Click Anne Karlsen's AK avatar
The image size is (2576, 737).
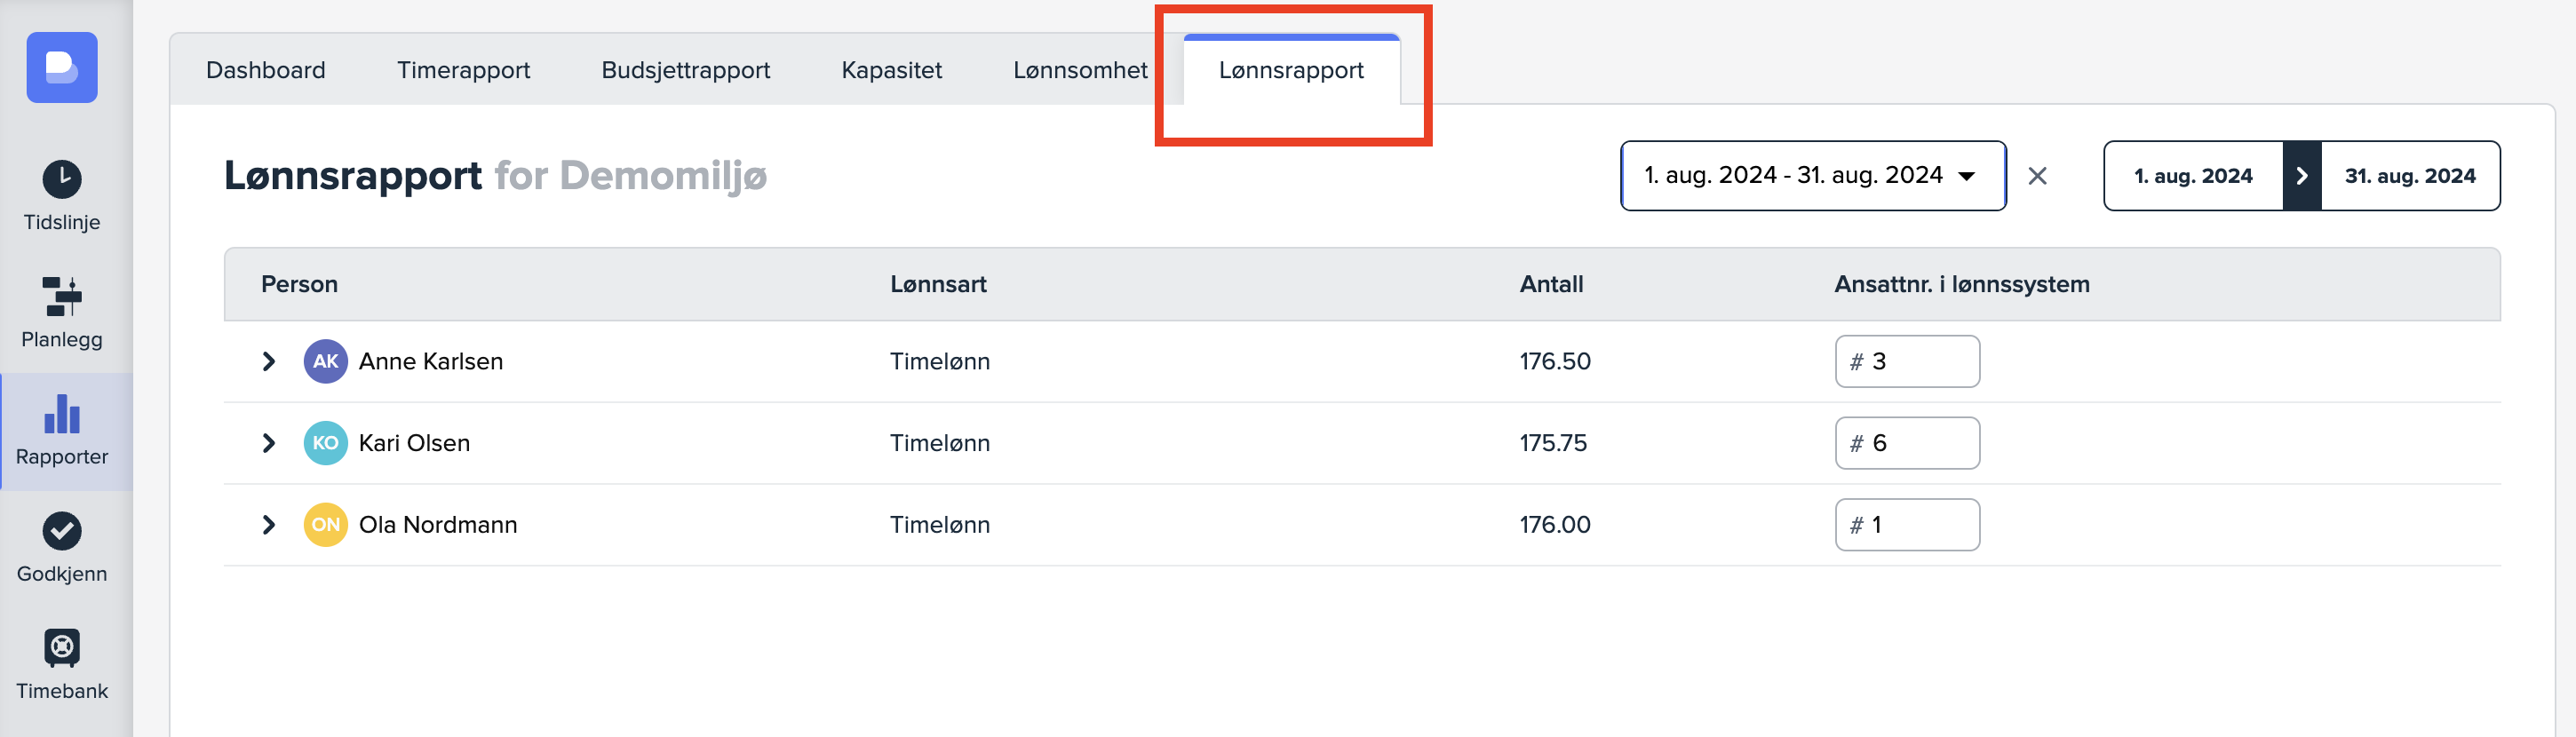pyautogui.click(x=325, y=361)
